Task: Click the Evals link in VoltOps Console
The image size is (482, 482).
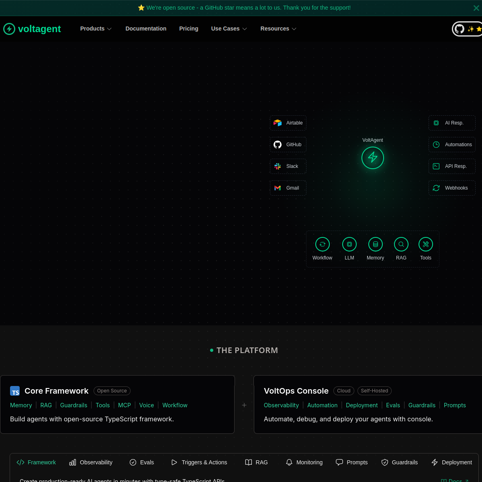Action: pyautogui.click(x=393, y=405)
